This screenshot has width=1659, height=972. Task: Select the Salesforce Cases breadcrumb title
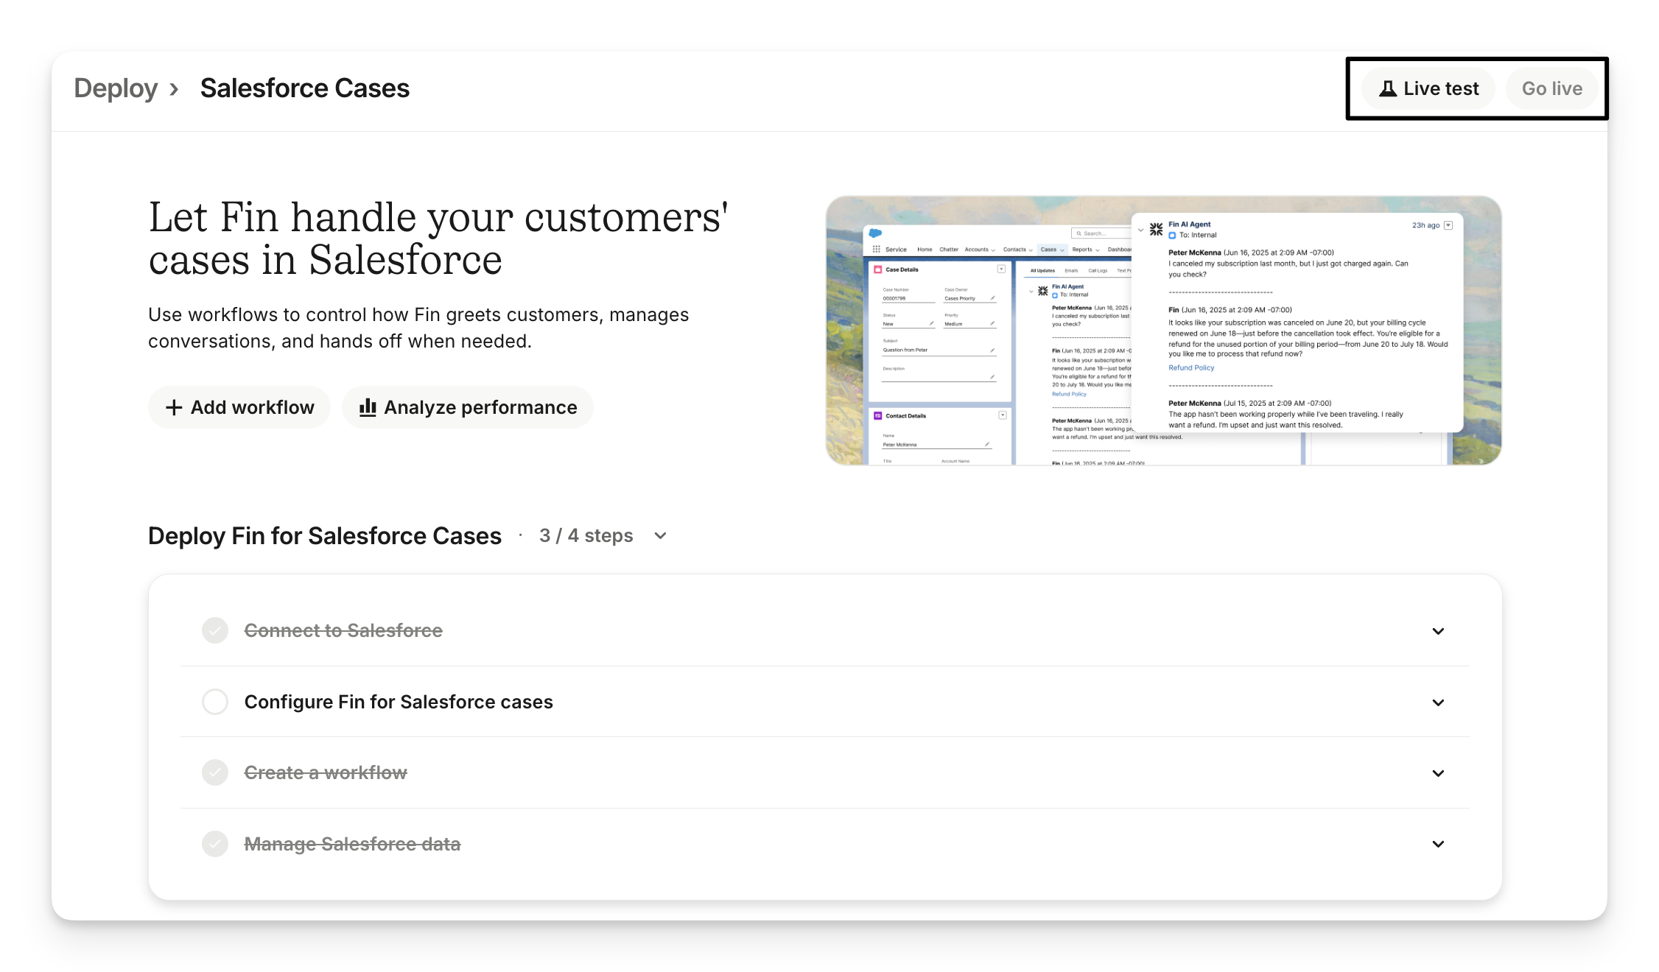[304, 88]
